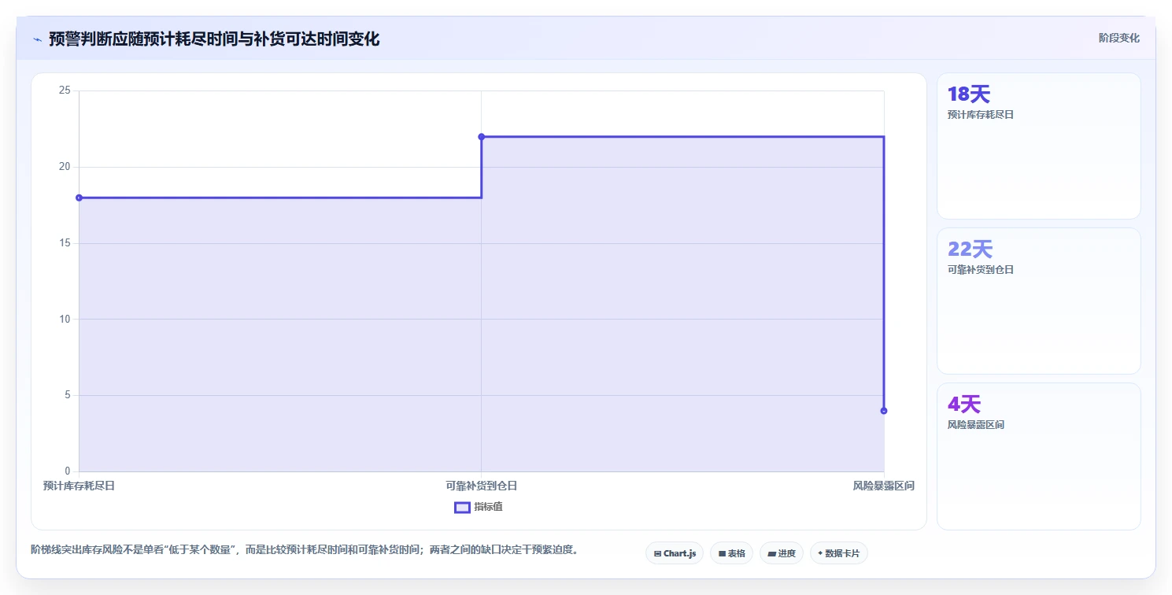
Task: Click the 阶段变化 label in header
Action: tap(1118, 39)
